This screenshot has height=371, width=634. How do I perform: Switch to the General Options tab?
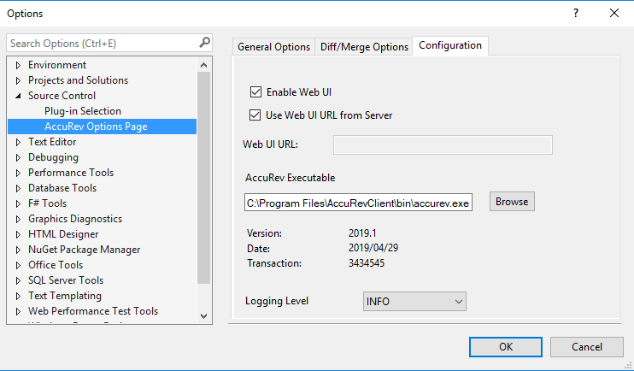(273, 47)
